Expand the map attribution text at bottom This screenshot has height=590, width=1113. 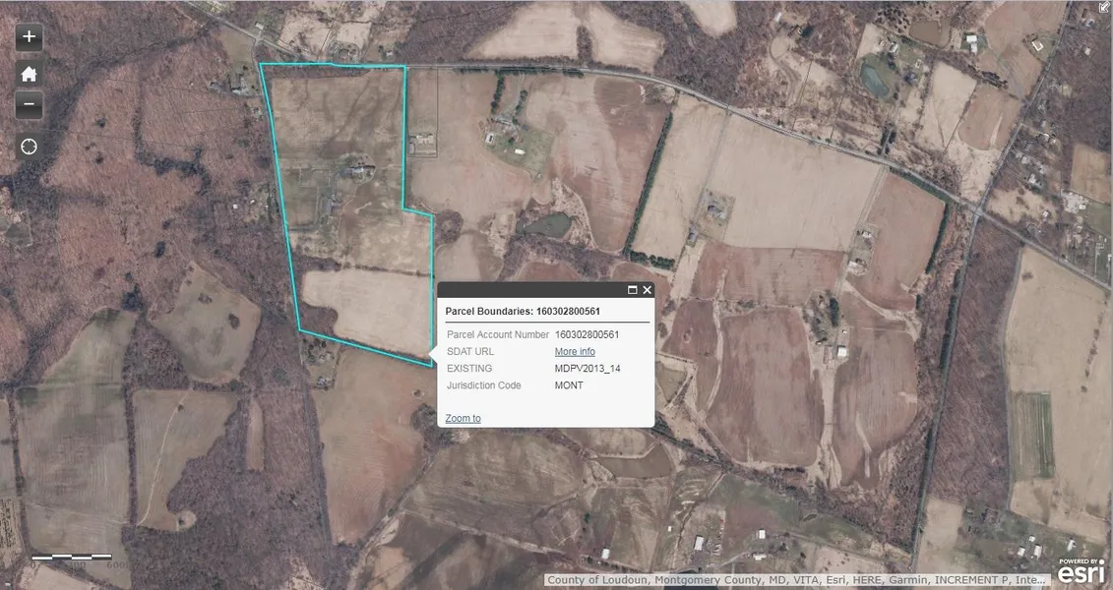click(x=797, y=580)
